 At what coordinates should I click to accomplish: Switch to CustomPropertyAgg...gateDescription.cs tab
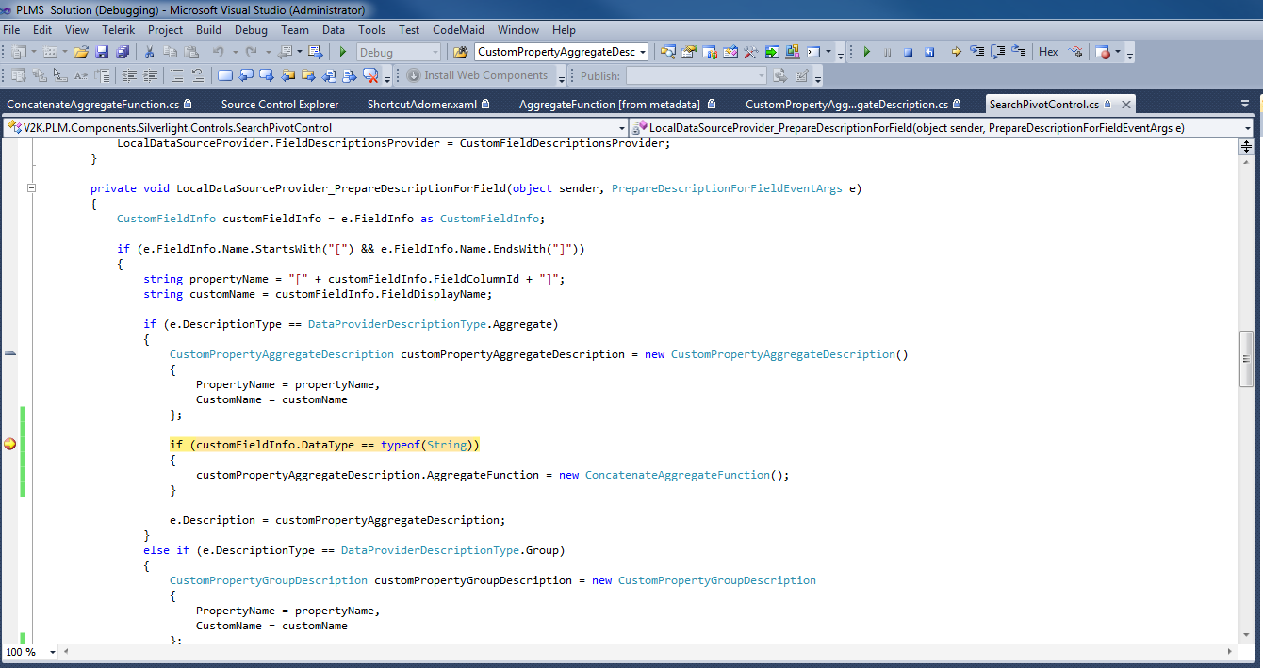tap(853, 104)
